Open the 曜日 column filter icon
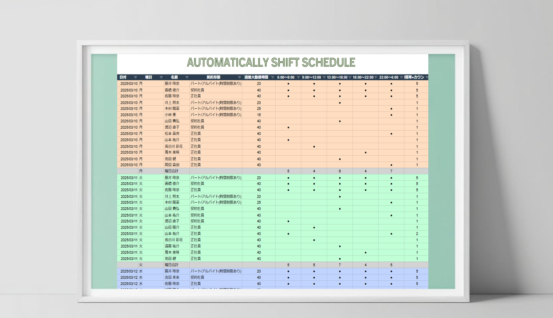Screen dimensions: 553x318 point(161,77)
